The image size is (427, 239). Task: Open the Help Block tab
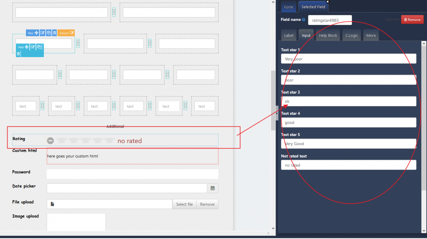(328, 35)
